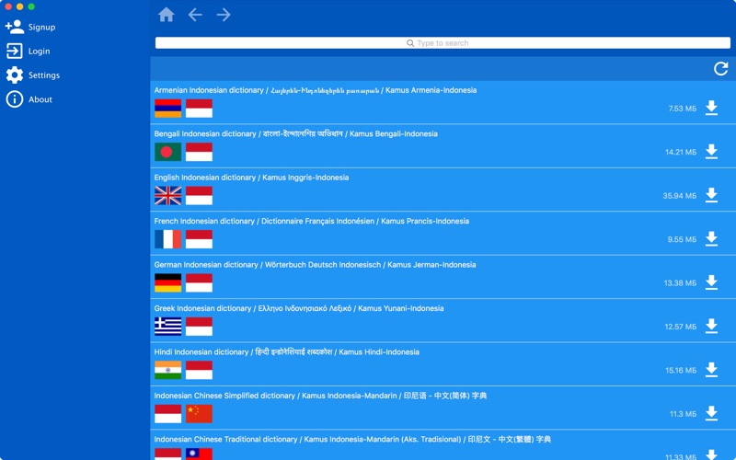Select the French Indonesian dictionary title
736x460 pixels.
coord(312,221)
